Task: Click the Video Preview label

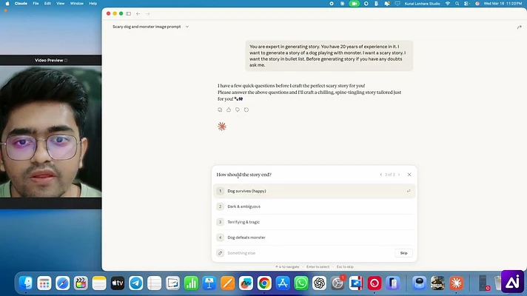Action: click(49, 60)
